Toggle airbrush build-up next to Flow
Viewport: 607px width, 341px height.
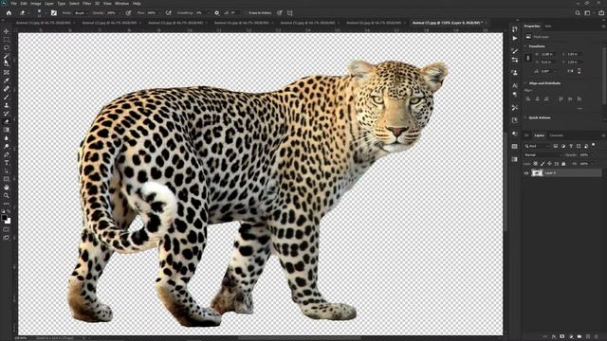[x=169, y=12]
